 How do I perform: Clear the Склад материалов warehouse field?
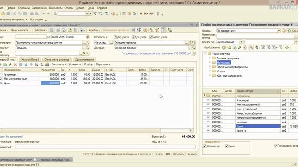[x=190, y=42]
